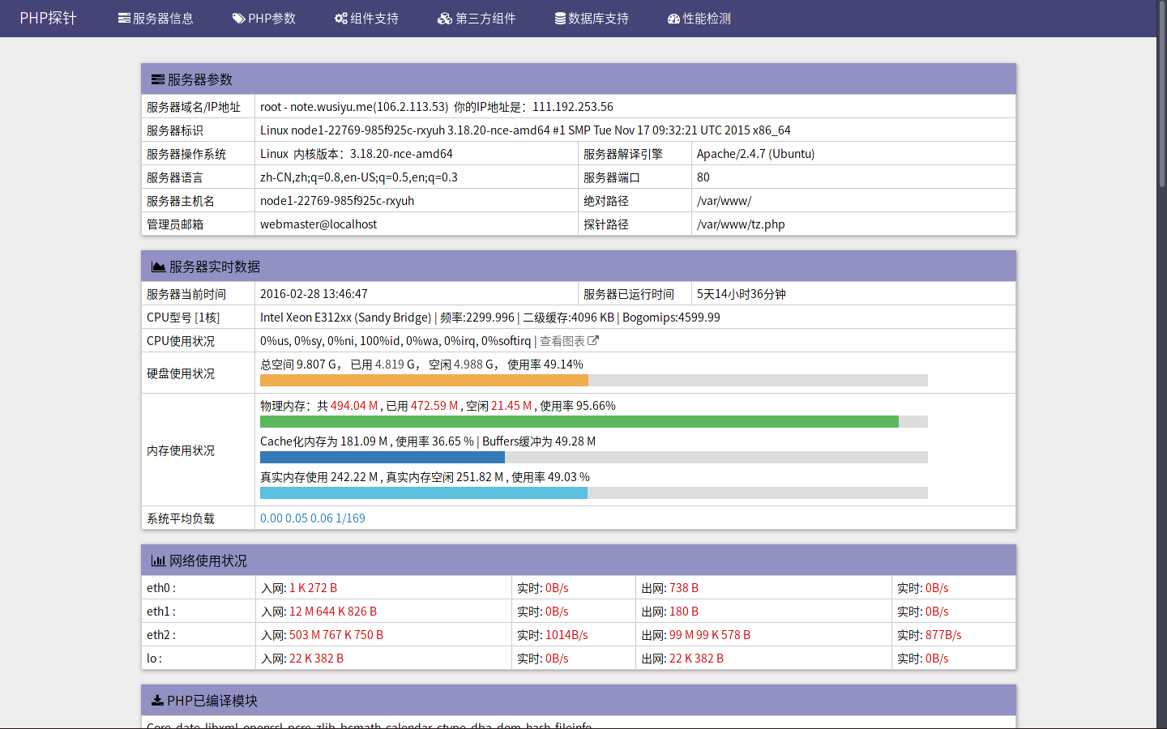
Task: Click eth0 outbound 738 B value
Action: point(684,588)
